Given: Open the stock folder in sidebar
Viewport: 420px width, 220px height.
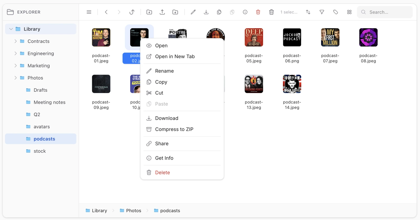Looking at the screenshot, I should pyautogui.click(x=41, y=151).
